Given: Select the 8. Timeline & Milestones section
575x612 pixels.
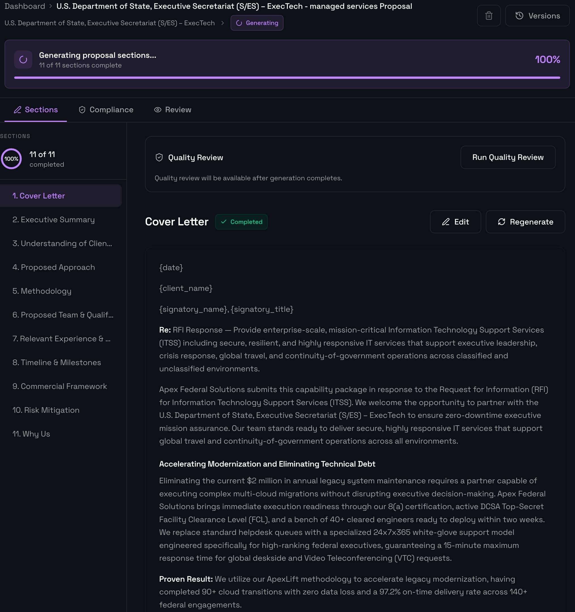Looking at the screenshot, I should point(61,362).
